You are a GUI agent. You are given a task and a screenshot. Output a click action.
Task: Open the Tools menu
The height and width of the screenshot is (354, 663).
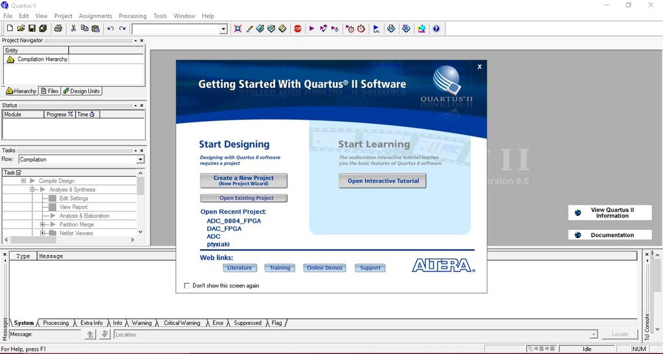point(160,16)
